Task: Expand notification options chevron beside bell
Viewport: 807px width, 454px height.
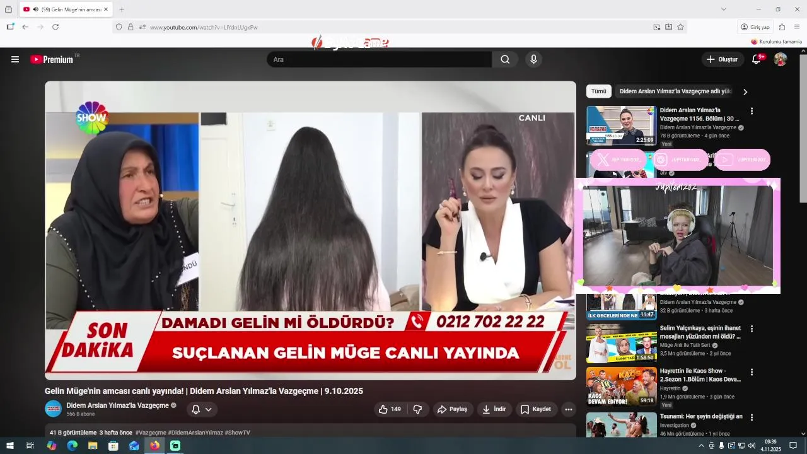Action: (x=208, y=409)
